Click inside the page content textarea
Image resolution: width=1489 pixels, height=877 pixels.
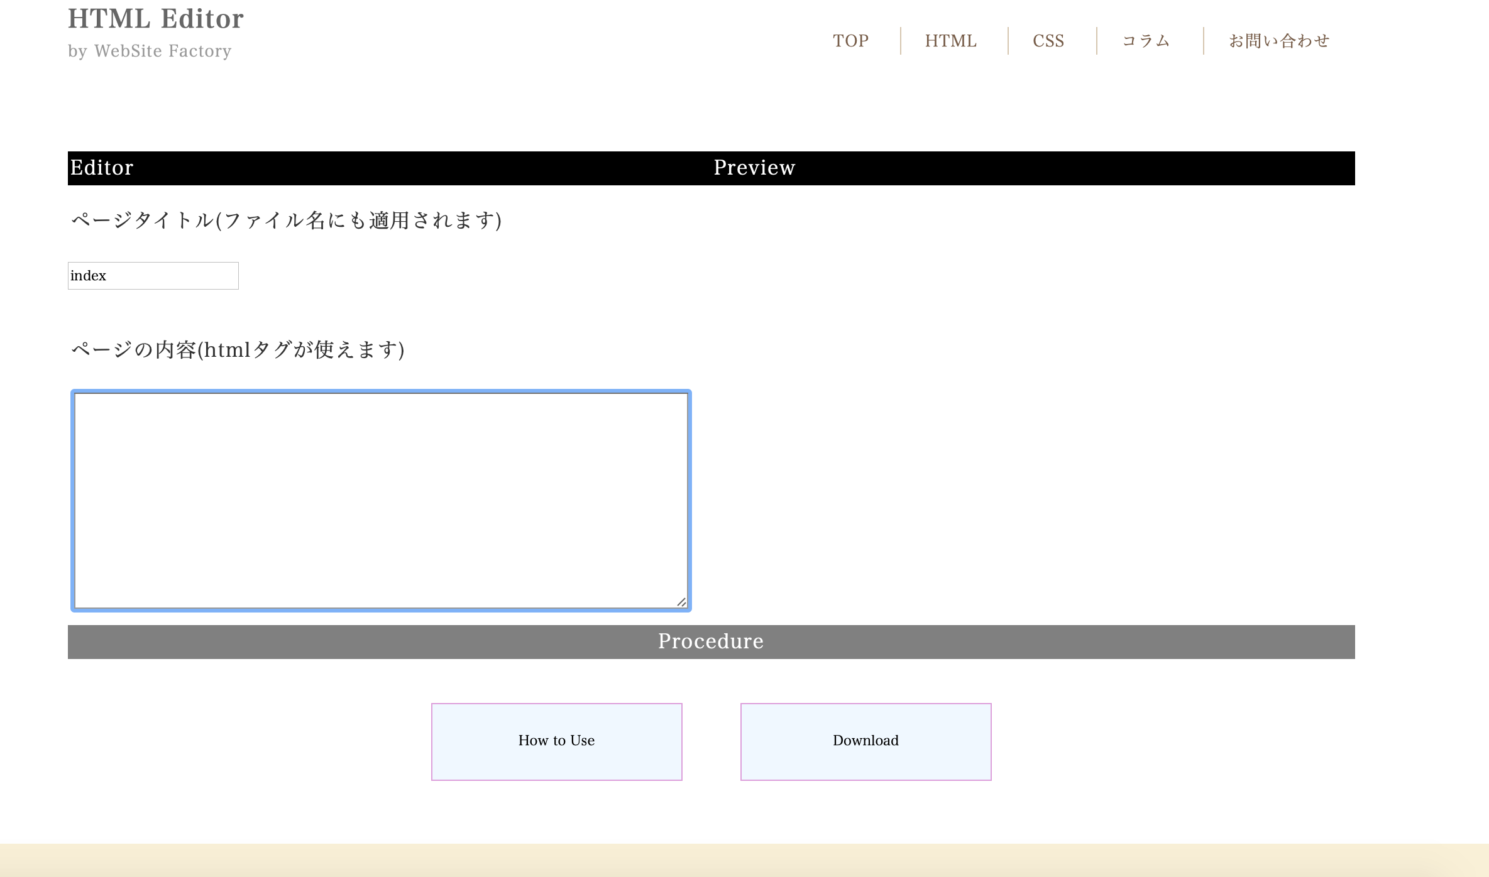[x=381, y=501]
